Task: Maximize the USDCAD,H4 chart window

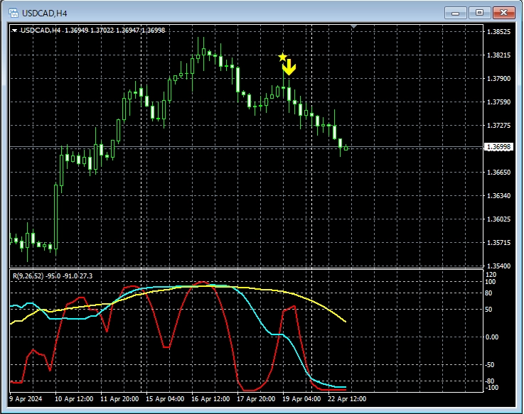Action: click(x=479, y=12)
